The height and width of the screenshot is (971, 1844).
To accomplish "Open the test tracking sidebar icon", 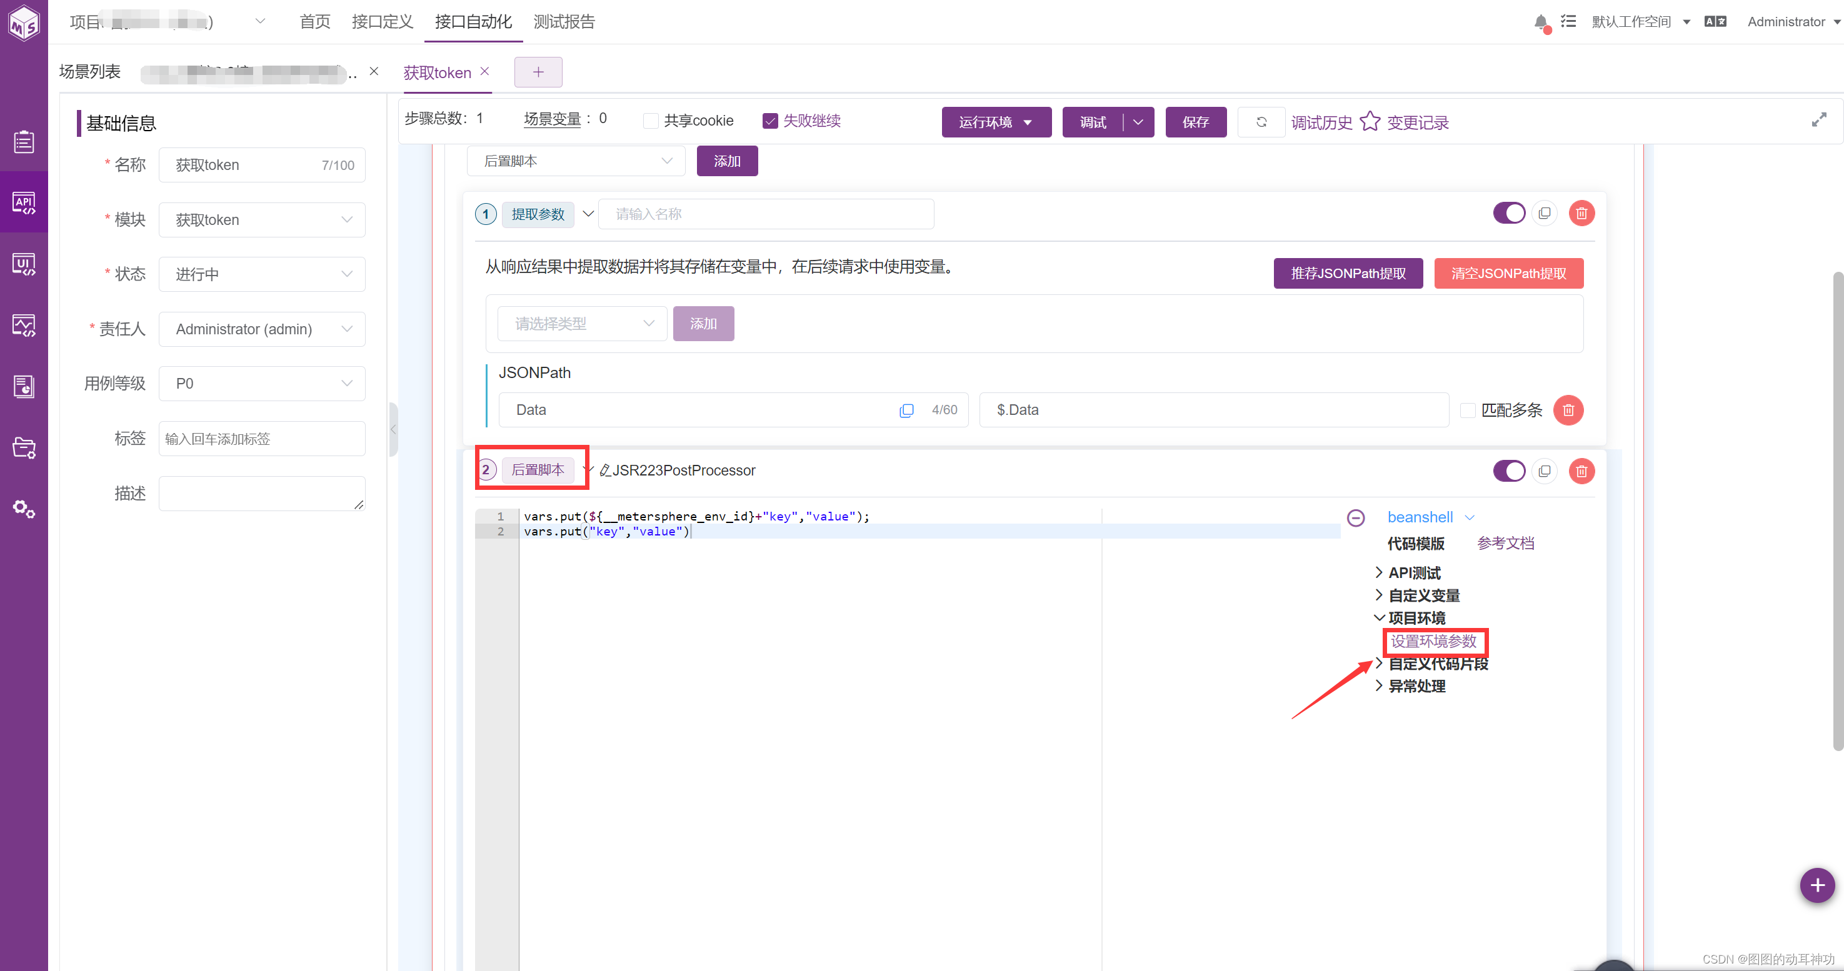I will pyautogui.click(x=24, y=142).
